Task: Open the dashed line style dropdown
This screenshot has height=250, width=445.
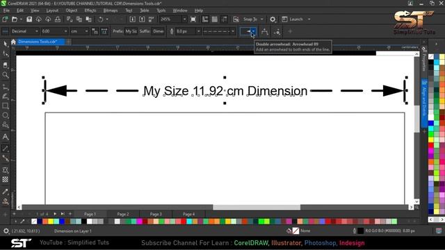Action: coord(233,31)
